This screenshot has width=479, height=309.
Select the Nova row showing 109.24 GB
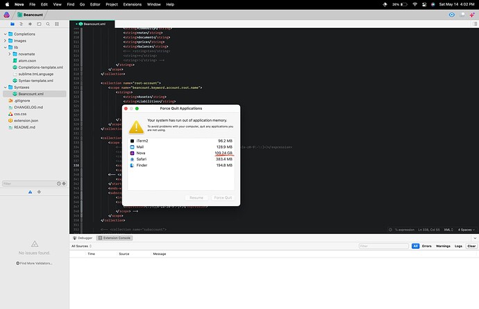pyautogui.click(x=181, y=153)
